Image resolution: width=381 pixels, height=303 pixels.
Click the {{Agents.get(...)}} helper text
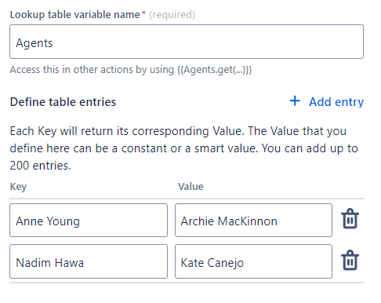214,70
